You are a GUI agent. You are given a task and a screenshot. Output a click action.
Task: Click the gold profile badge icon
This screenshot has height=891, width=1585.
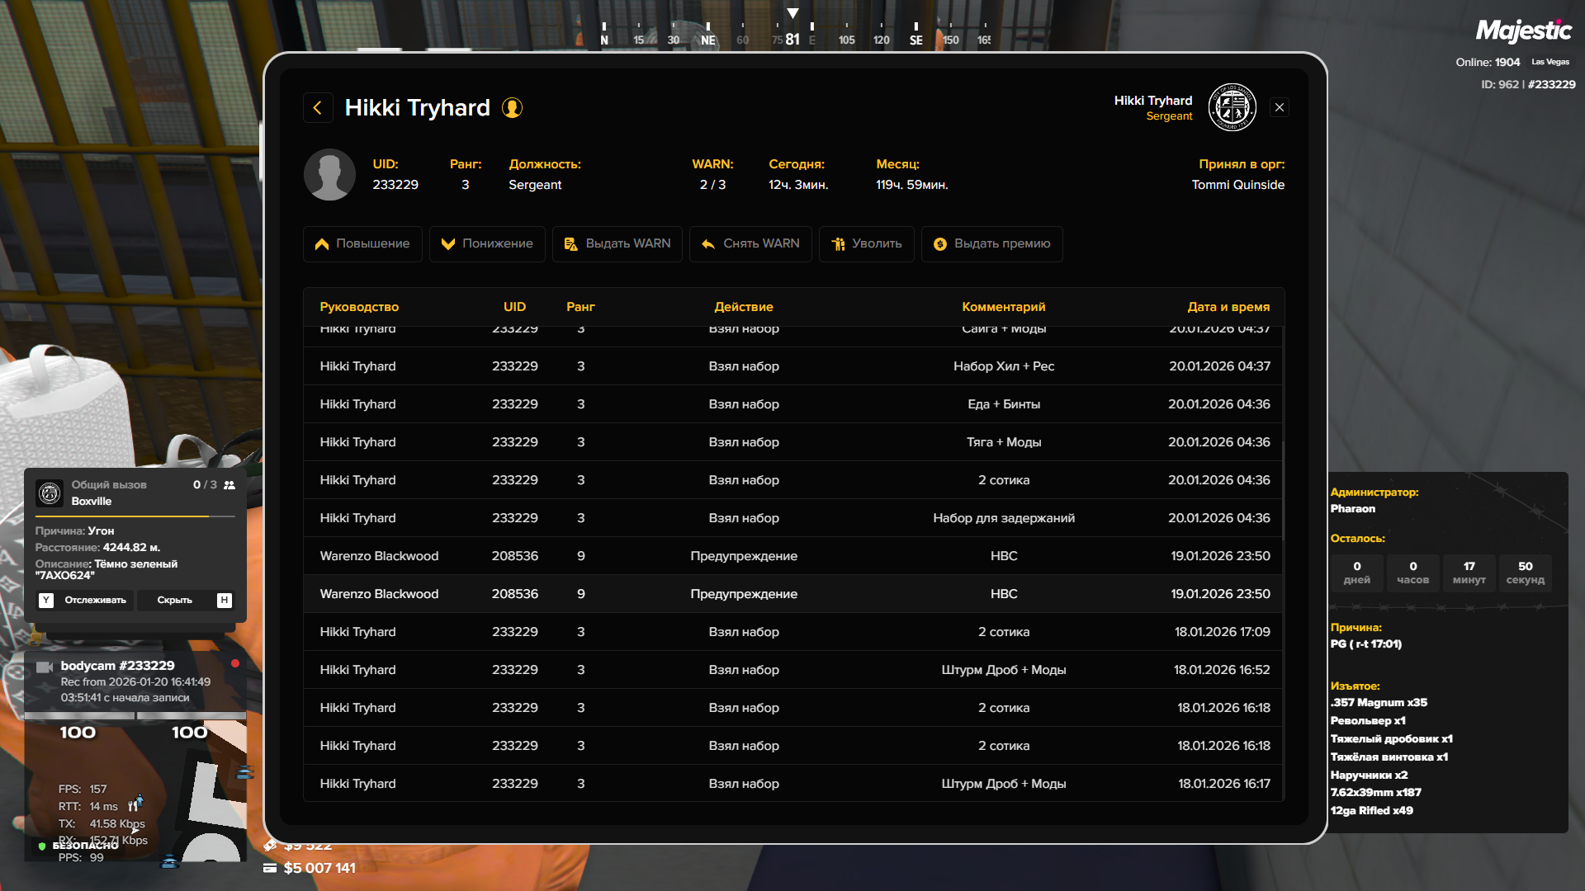512,108
